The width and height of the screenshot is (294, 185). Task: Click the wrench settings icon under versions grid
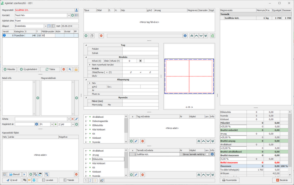(x=70, y=69)
